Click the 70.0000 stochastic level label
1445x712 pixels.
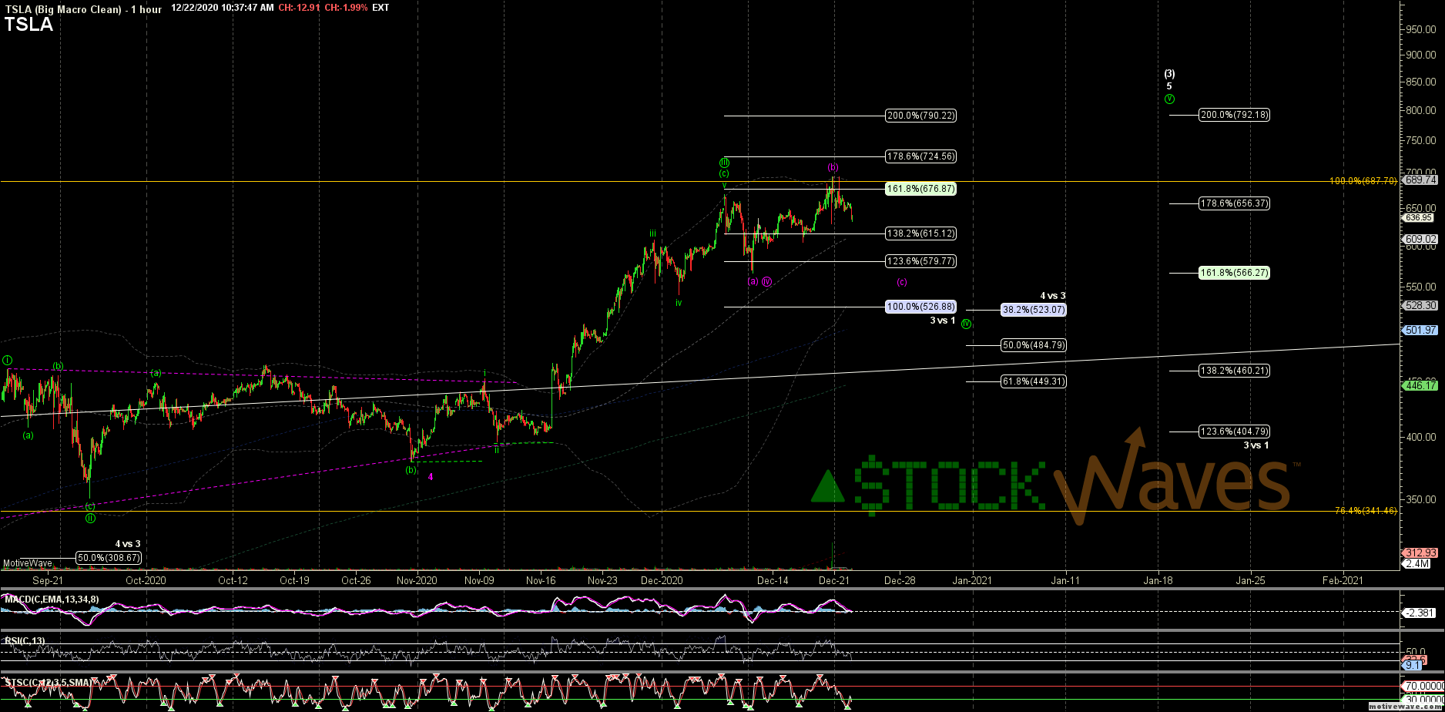pyautogui.click(x=1423, y=686)
